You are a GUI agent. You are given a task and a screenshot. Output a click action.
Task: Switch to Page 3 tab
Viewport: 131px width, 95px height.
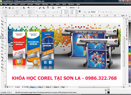(x=48, y=87)
